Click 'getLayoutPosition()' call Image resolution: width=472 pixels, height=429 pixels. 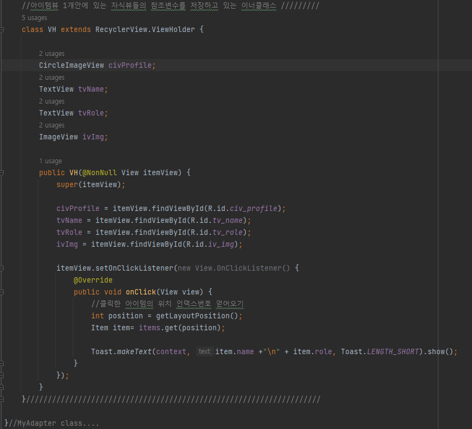197,316
